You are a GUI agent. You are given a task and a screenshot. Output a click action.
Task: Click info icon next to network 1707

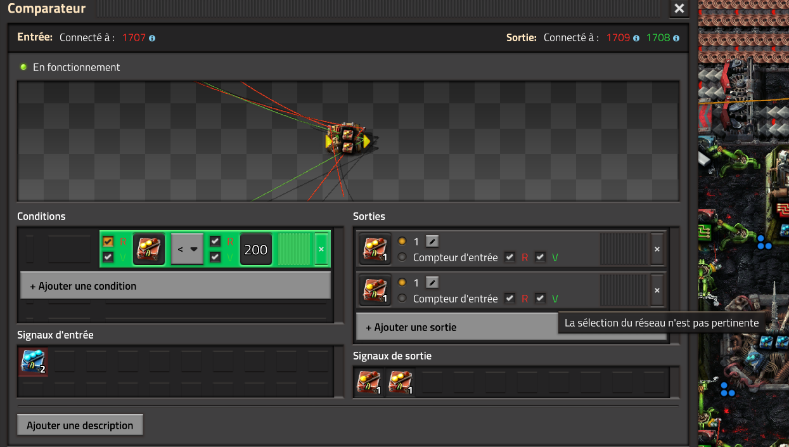point(152,38)
